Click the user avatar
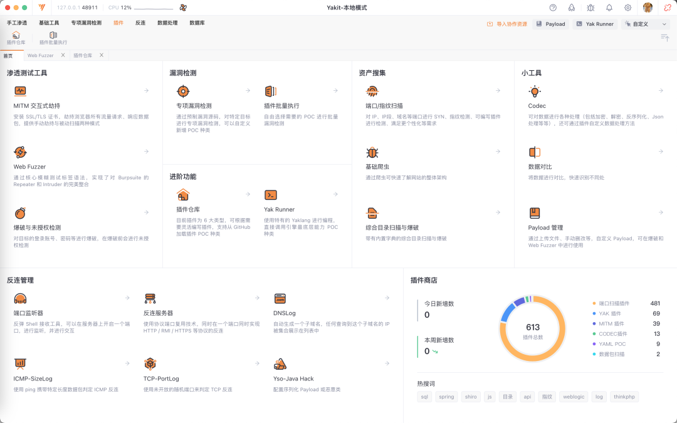 648,8
